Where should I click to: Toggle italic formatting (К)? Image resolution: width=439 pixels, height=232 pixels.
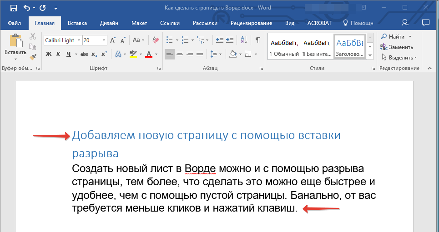pyautogui.click(x=58, y=54)
